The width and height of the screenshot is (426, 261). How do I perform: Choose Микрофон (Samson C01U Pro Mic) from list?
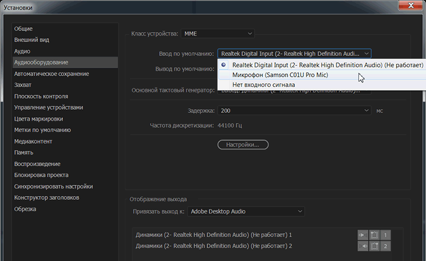pos(322,75)
